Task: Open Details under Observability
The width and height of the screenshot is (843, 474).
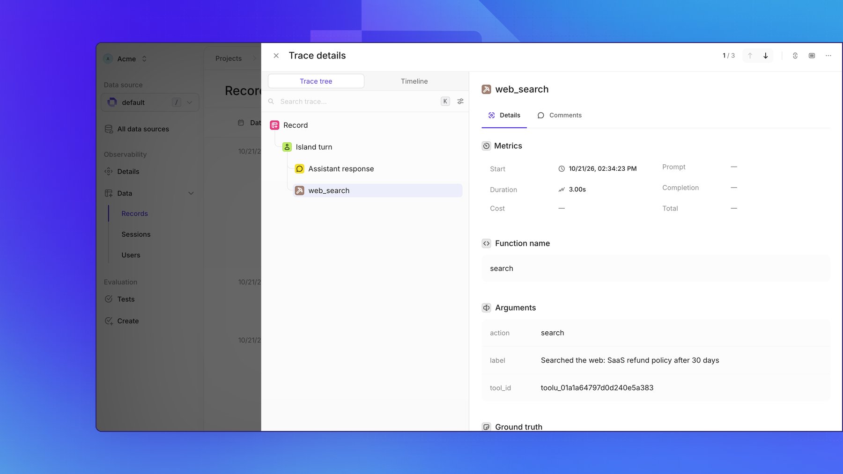Action: (122, 172)
